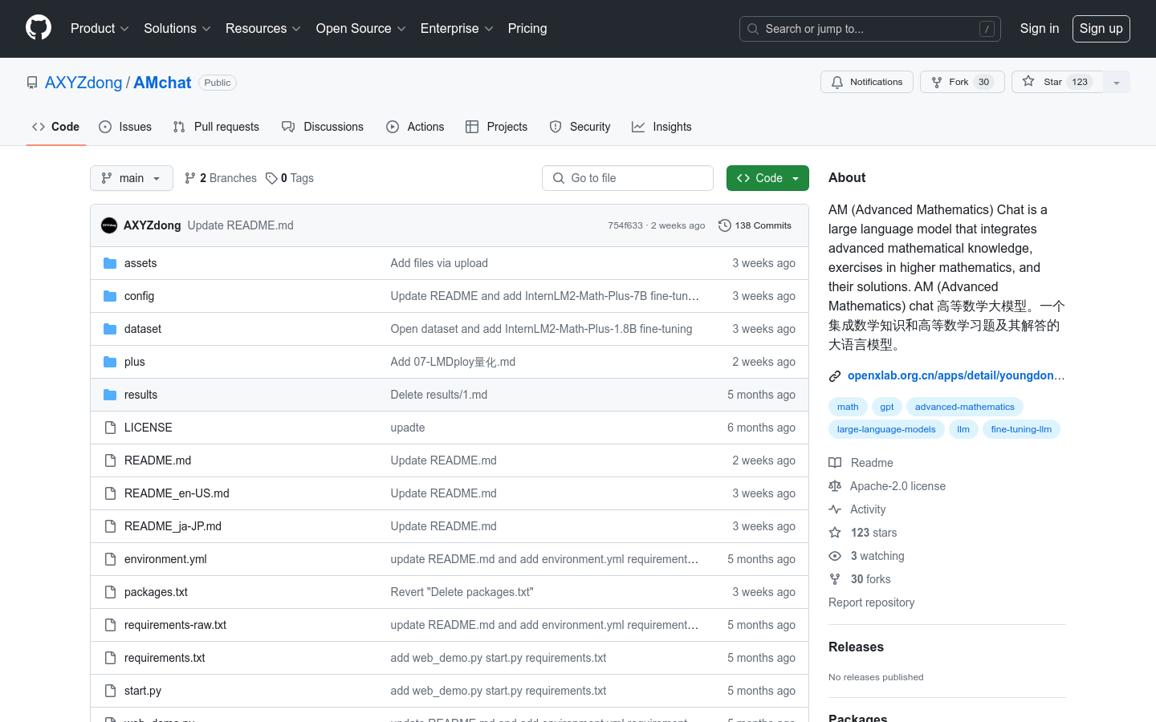
Task: Switch to the Pull requests tab
Action: pyautogui.click(x=216, y=127)
